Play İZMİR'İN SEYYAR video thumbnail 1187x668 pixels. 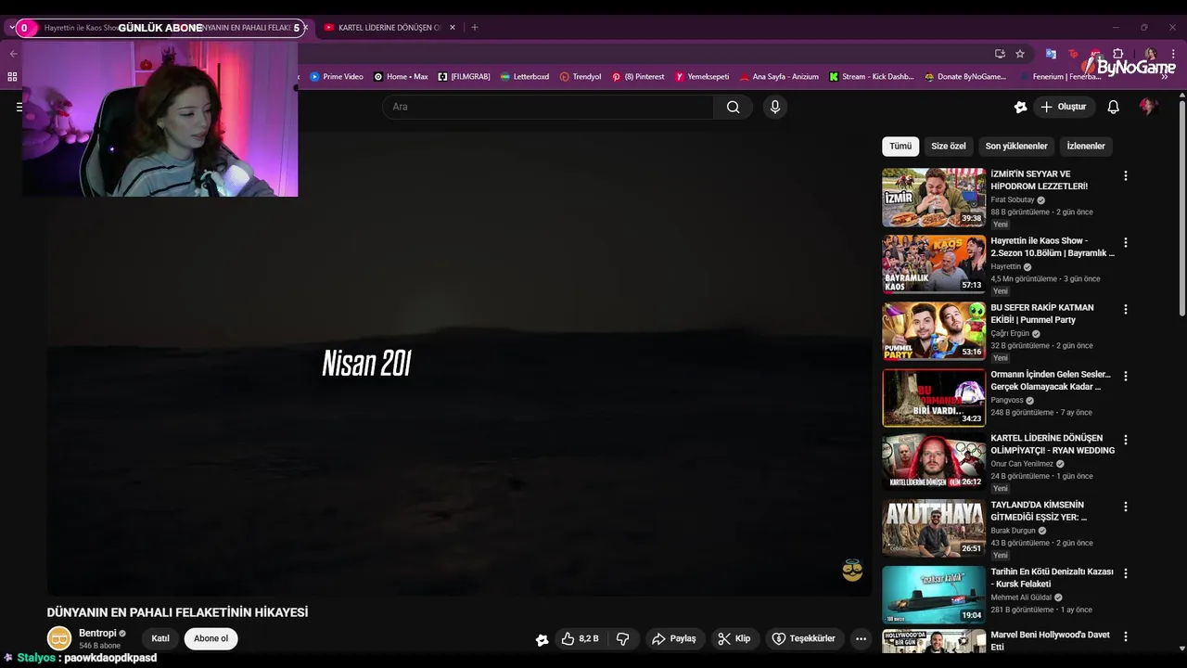pyautogui.click(x=933, y=198)
